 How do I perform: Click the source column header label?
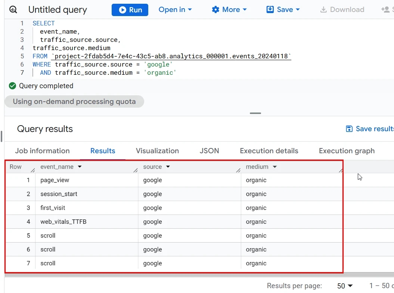(x=152, y=167)
